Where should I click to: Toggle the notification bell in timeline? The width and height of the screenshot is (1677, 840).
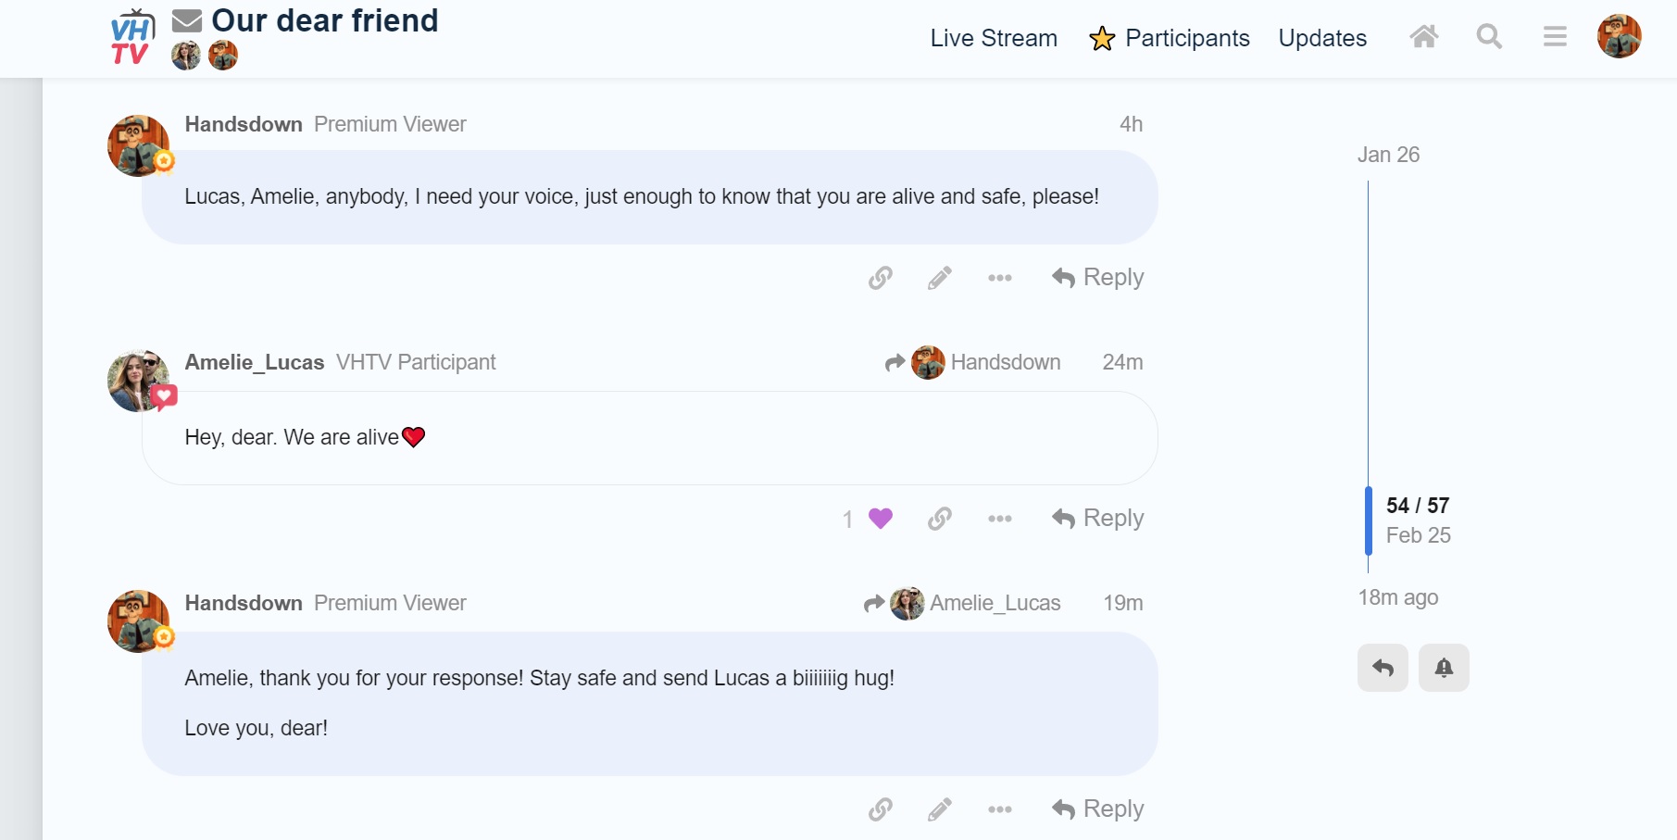pyautogui.click(x=1444, y=668)
